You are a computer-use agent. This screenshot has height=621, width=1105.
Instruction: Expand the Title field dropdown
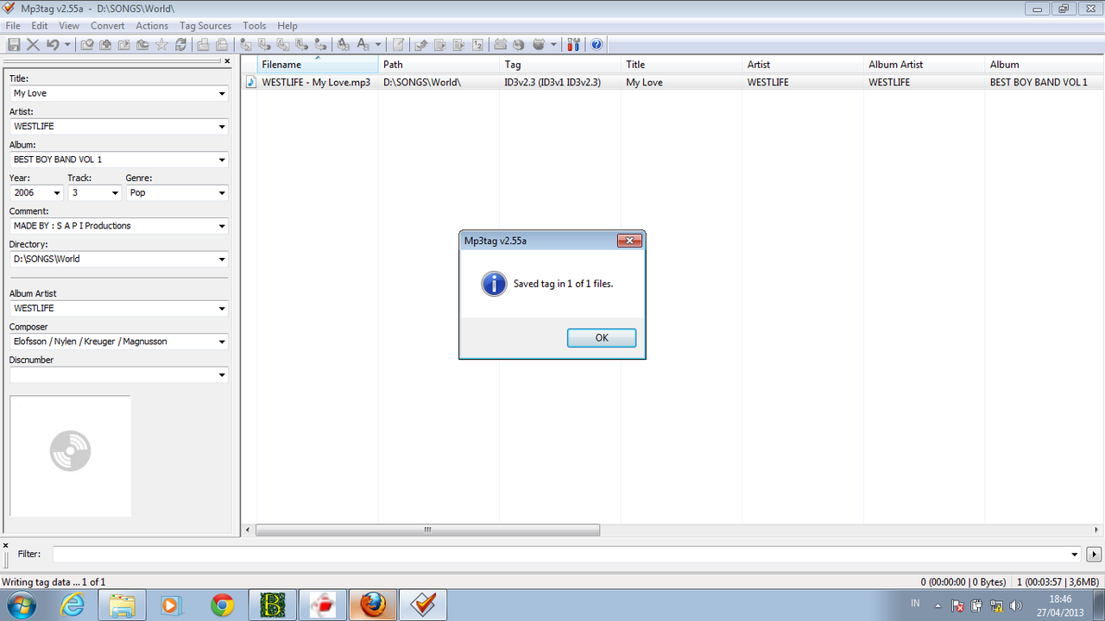222,93
